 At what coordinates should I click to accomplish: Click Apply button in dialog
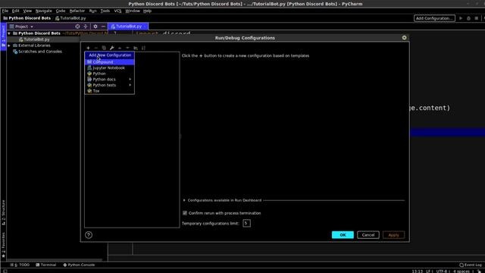pyautogui.click(x=393, y=235)
